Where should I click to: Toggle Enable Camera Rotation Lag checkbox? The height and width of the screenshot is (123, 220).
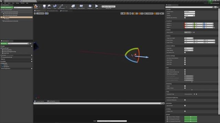coord(185,72)
